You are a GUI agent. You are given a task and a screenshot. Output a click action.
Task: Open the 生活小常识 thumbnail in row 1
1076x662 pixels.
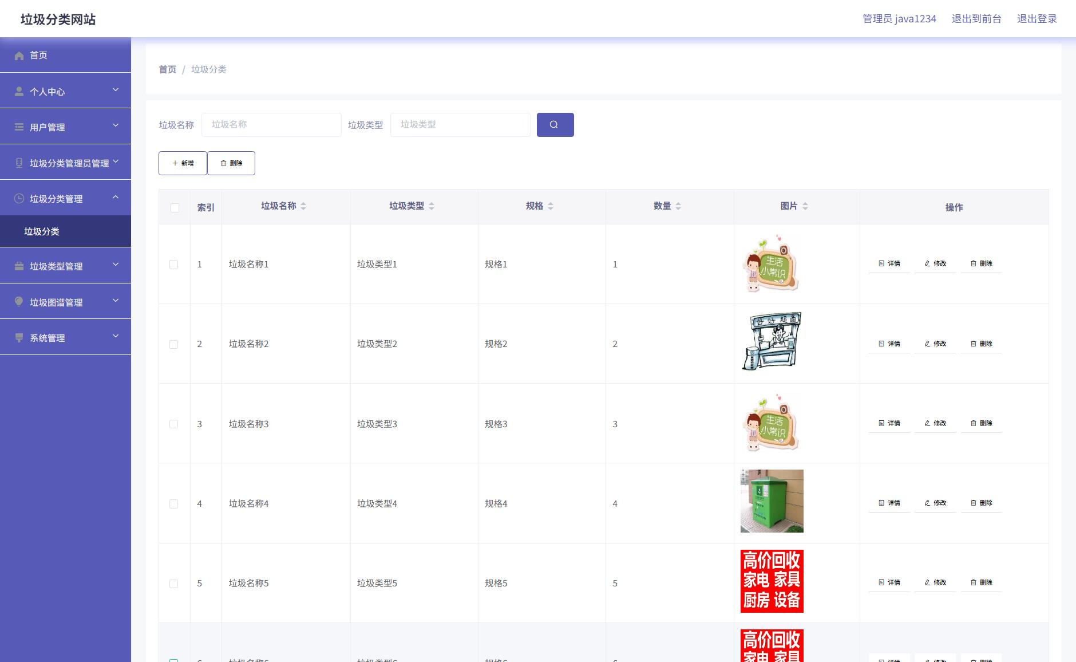(x=772, y=263)
